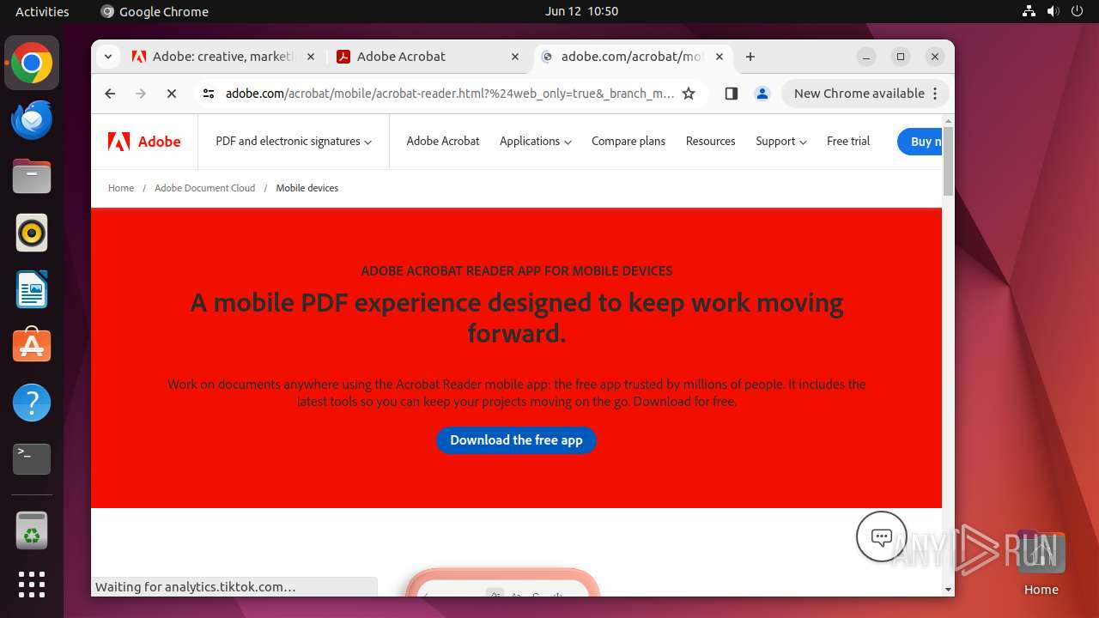The height and width of the screenshot is (618, 1099).
Task: Click the browser forward arrow
Action: (141, 94)
